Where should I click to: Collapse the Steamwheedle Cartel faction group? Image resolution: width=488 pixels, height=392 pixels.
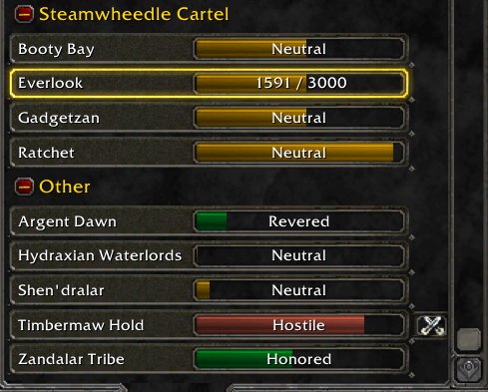(x=24, y=14)
